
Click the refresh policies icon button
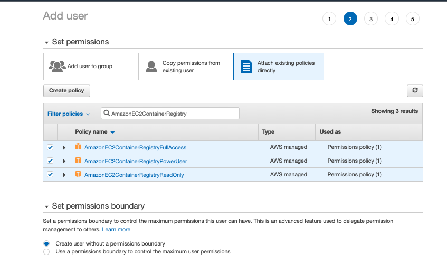[x=415, y=91]
